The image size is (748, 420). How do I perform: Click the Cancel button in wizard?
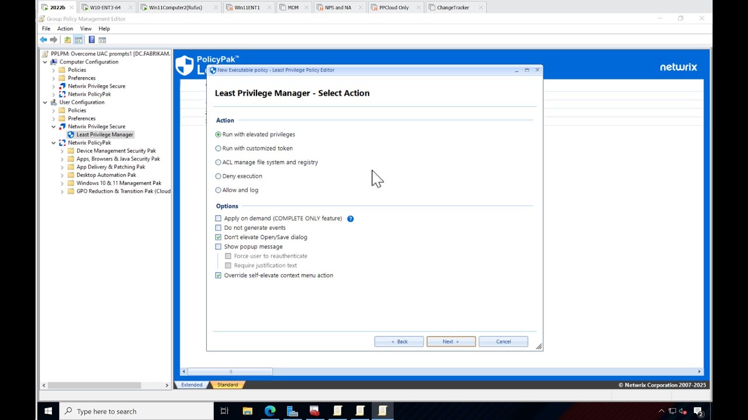pos(503,342)
